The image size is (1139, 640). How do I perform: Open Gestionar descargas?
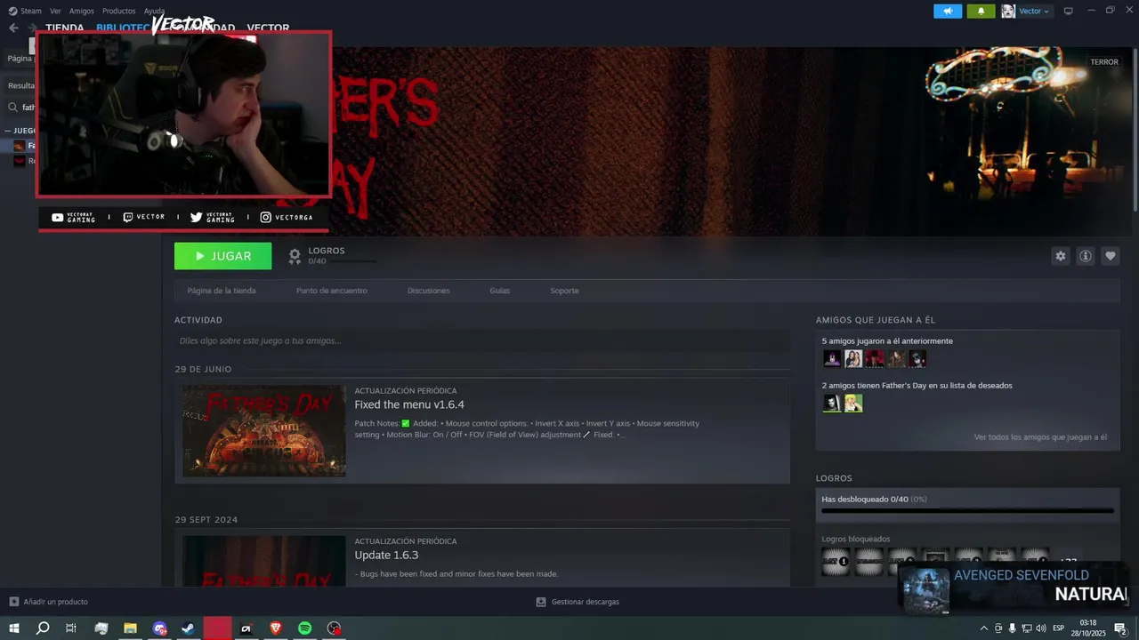click(x=578, y=602)
